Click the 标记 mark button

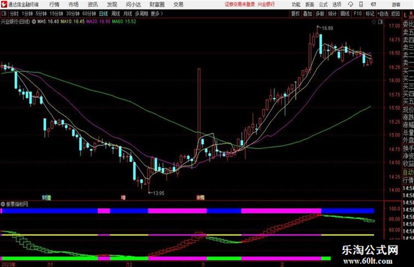[370, 14]
